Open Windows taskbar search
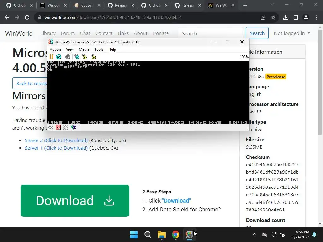This screenshot has height=242, width=323. (x=148, y=234)
